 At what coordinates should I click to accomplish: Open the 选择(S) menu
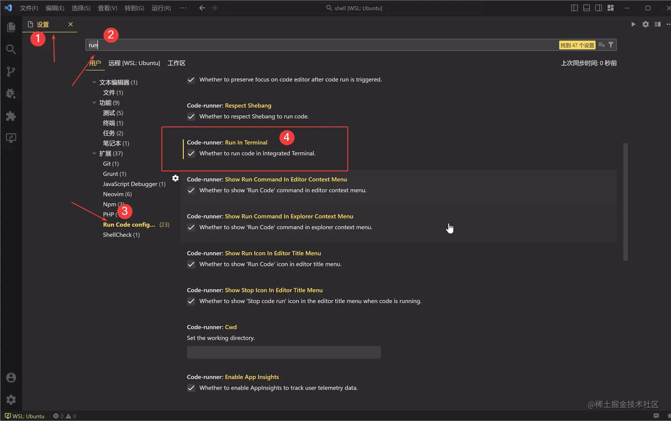81,8
